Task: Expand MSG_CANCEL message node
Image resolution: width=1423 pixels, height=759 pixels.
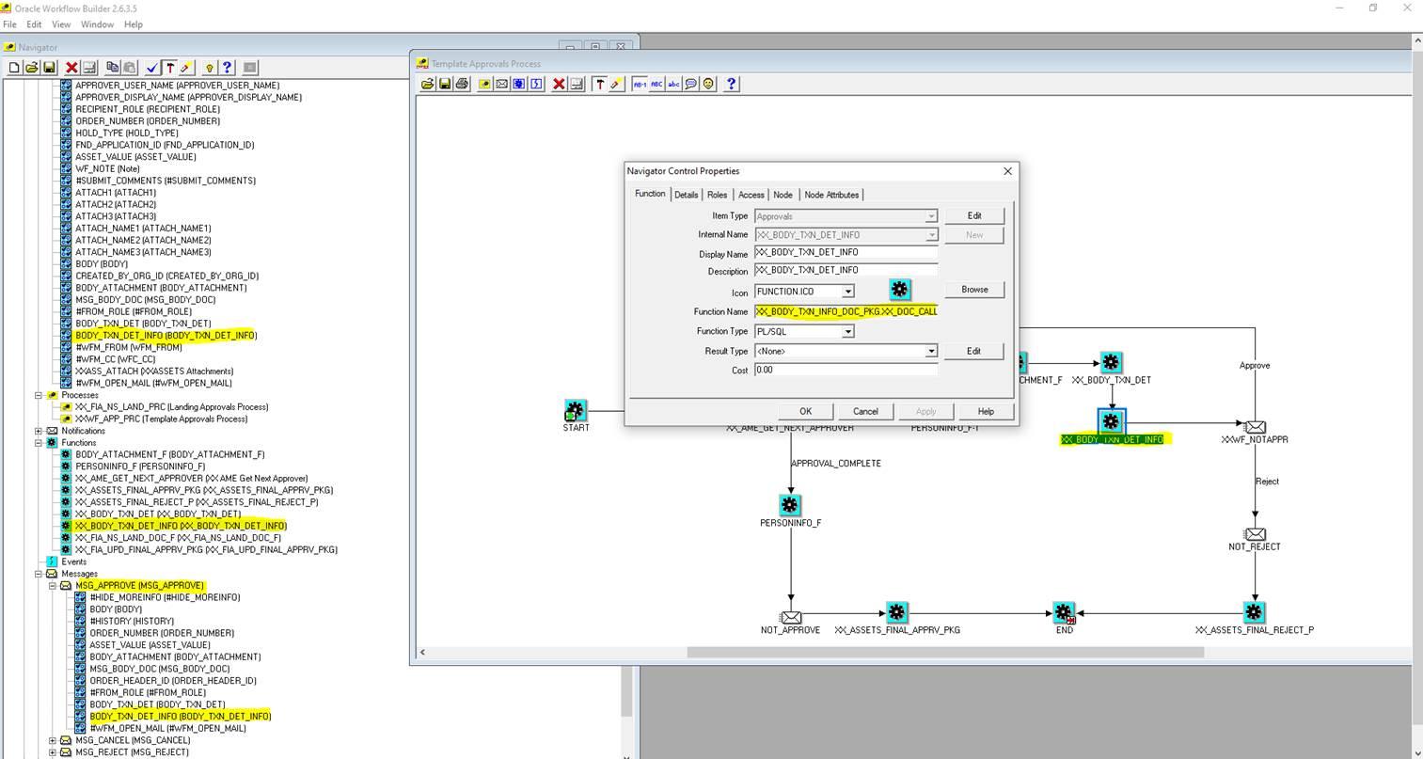Action: click(x=53, y=740)
